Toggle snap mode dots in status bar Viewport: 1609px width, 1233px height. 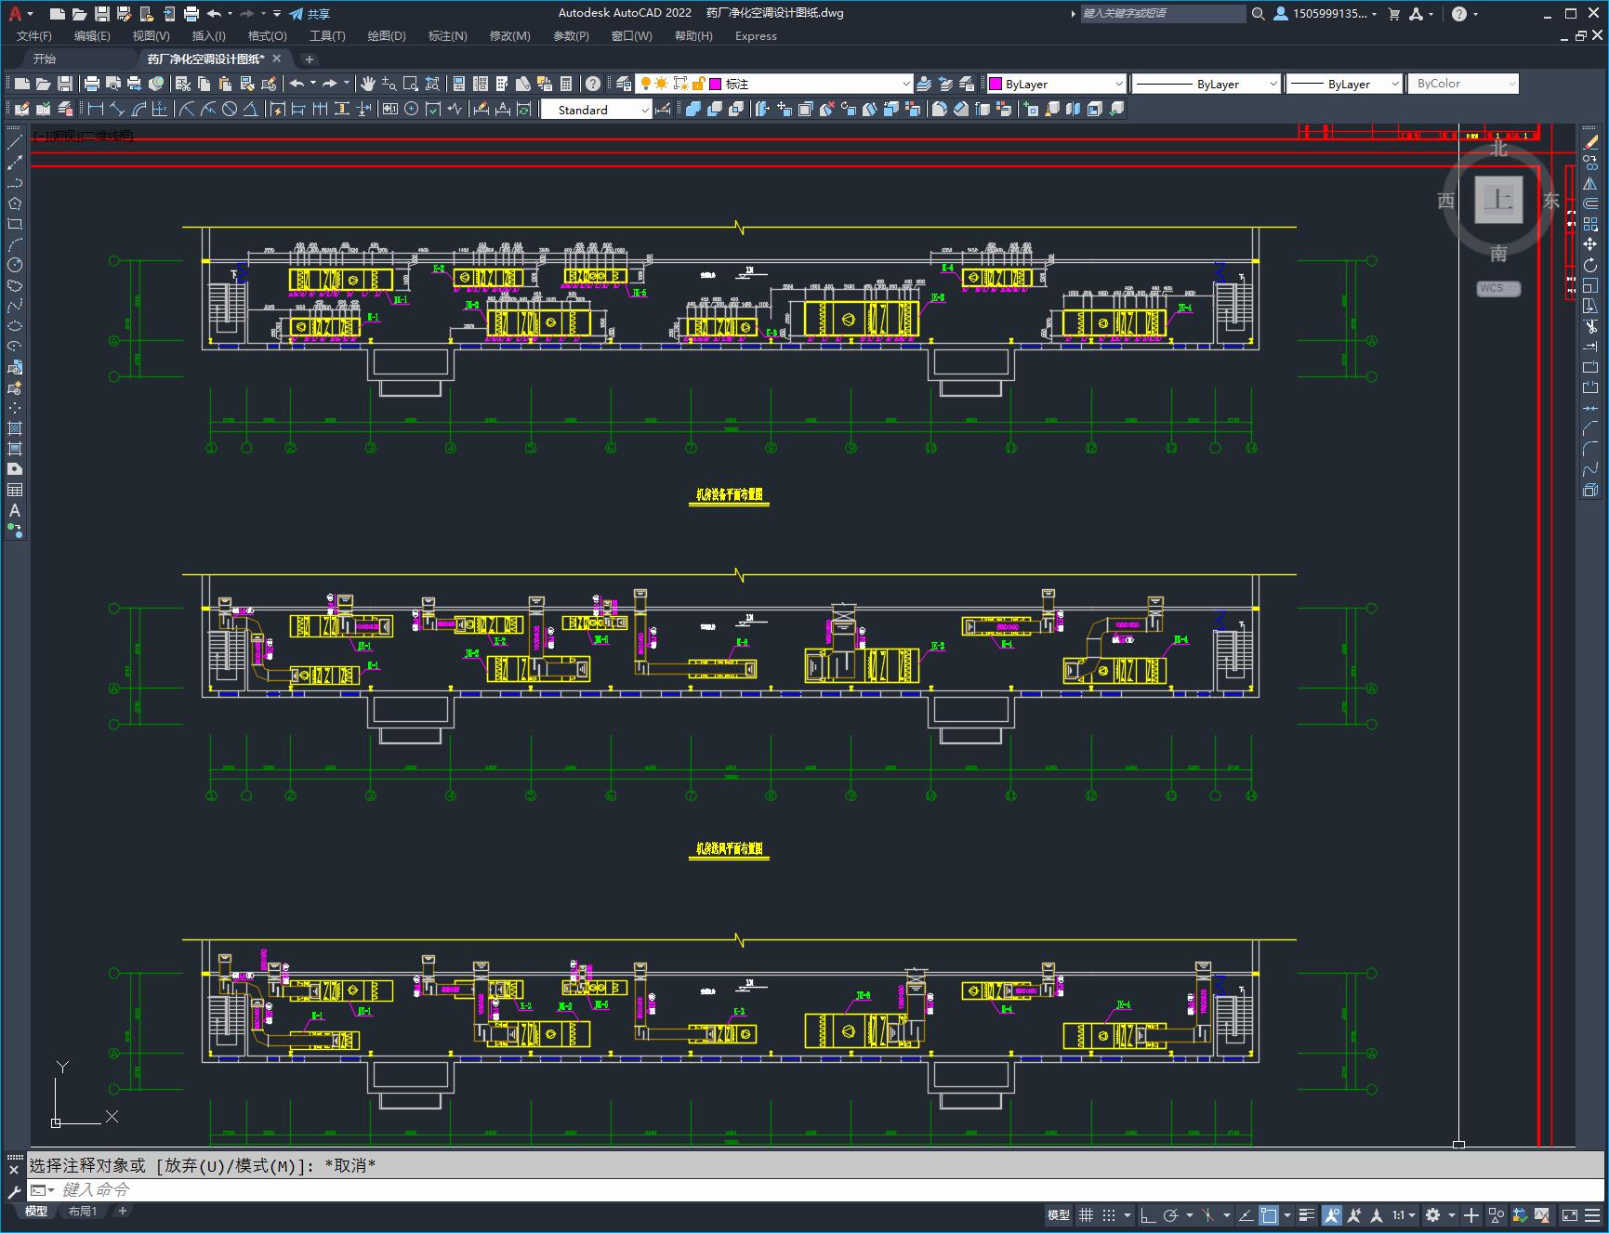coord(1109,1214)
